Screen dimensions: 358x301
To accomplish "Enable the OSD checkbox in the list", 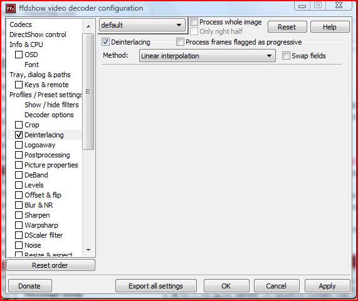I will tap(19, 55).
